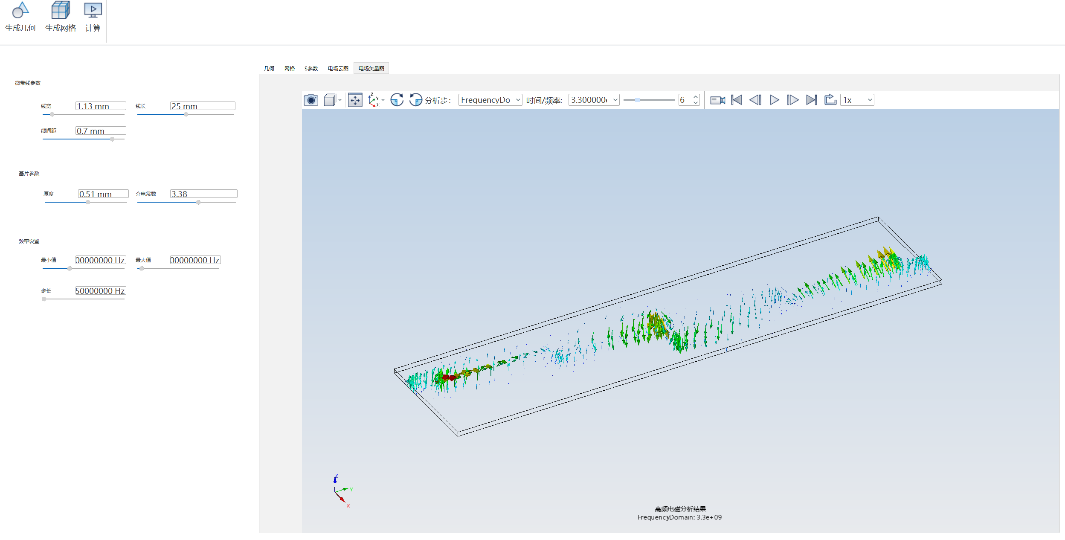
Task: Open the 1x playback speed dropdown
Action: coord(857,100)
